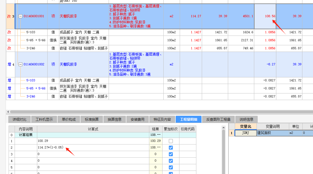This screenshot has width=313, height=174.
Task: Switch to the 工料机显示 tab
Action: [44, 119]
